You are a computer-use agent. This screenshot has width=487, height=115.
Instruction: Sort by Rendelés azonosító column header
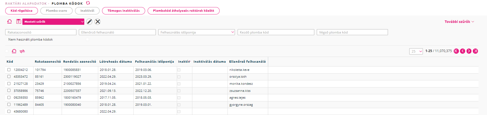point(80,62)
